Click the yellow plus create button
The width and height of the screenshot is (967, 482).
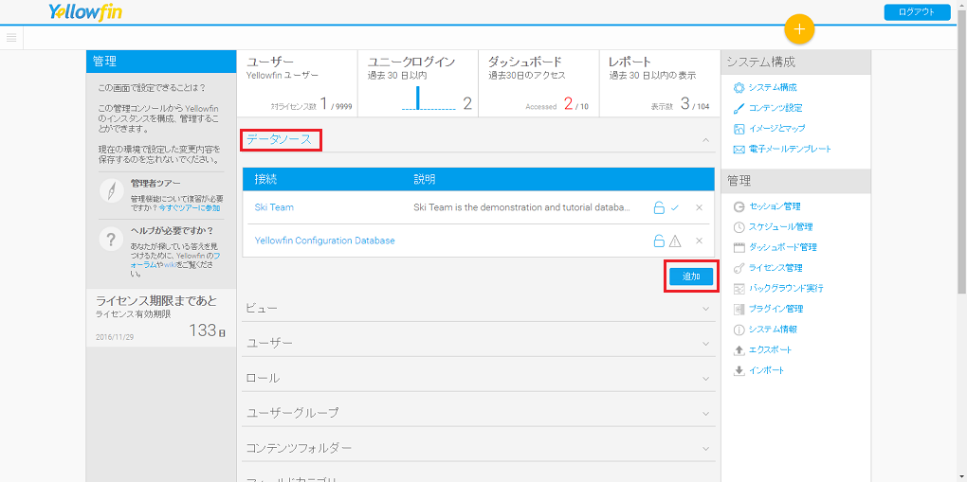(x=799, y=29)
